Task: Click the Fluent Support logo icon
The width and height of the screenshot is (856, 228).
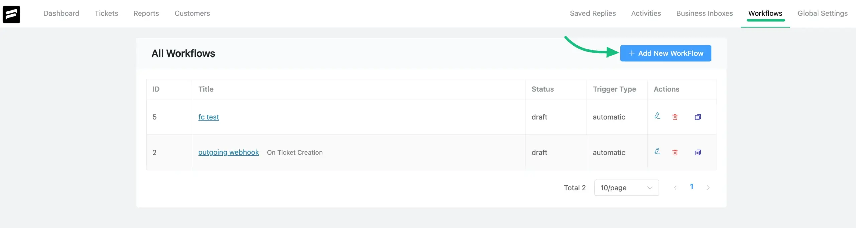Action: pos(11,14)
